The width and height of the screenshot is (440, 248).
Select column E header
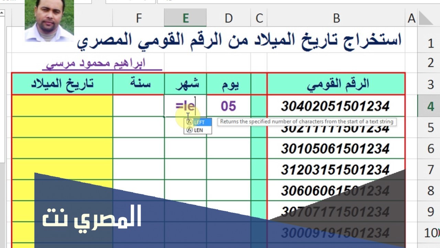pos(185,18)
